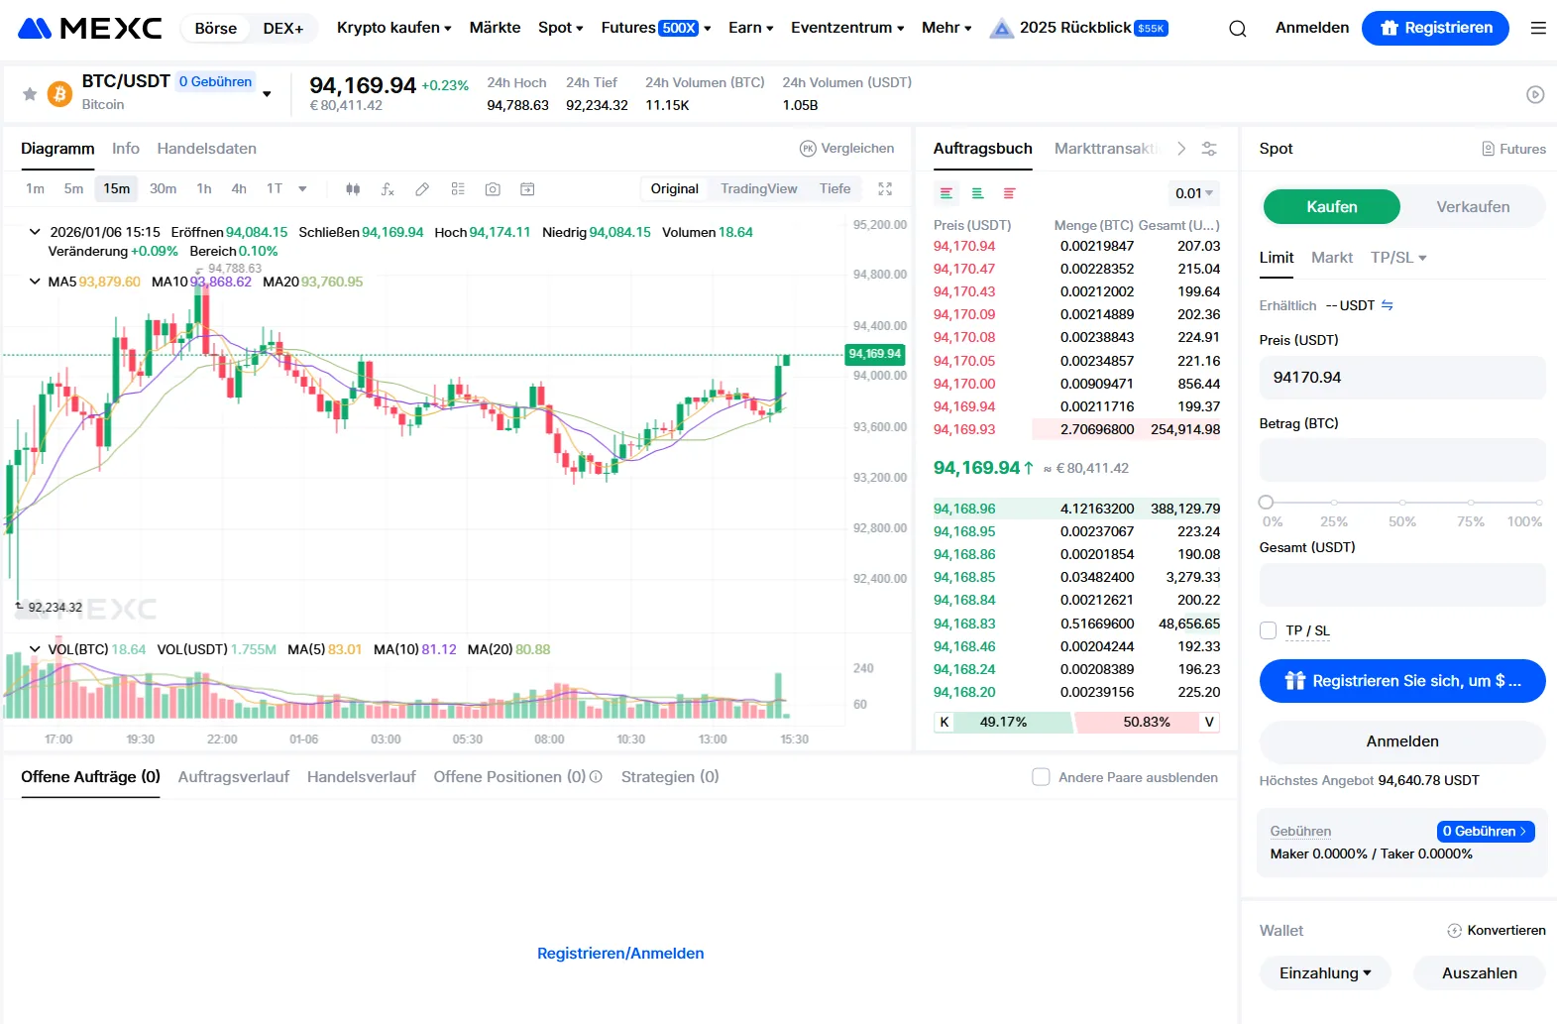Viewport: 1557px width, 1024px height.
Task: Expand the Spot navigation menu
Action: point(561,28)
